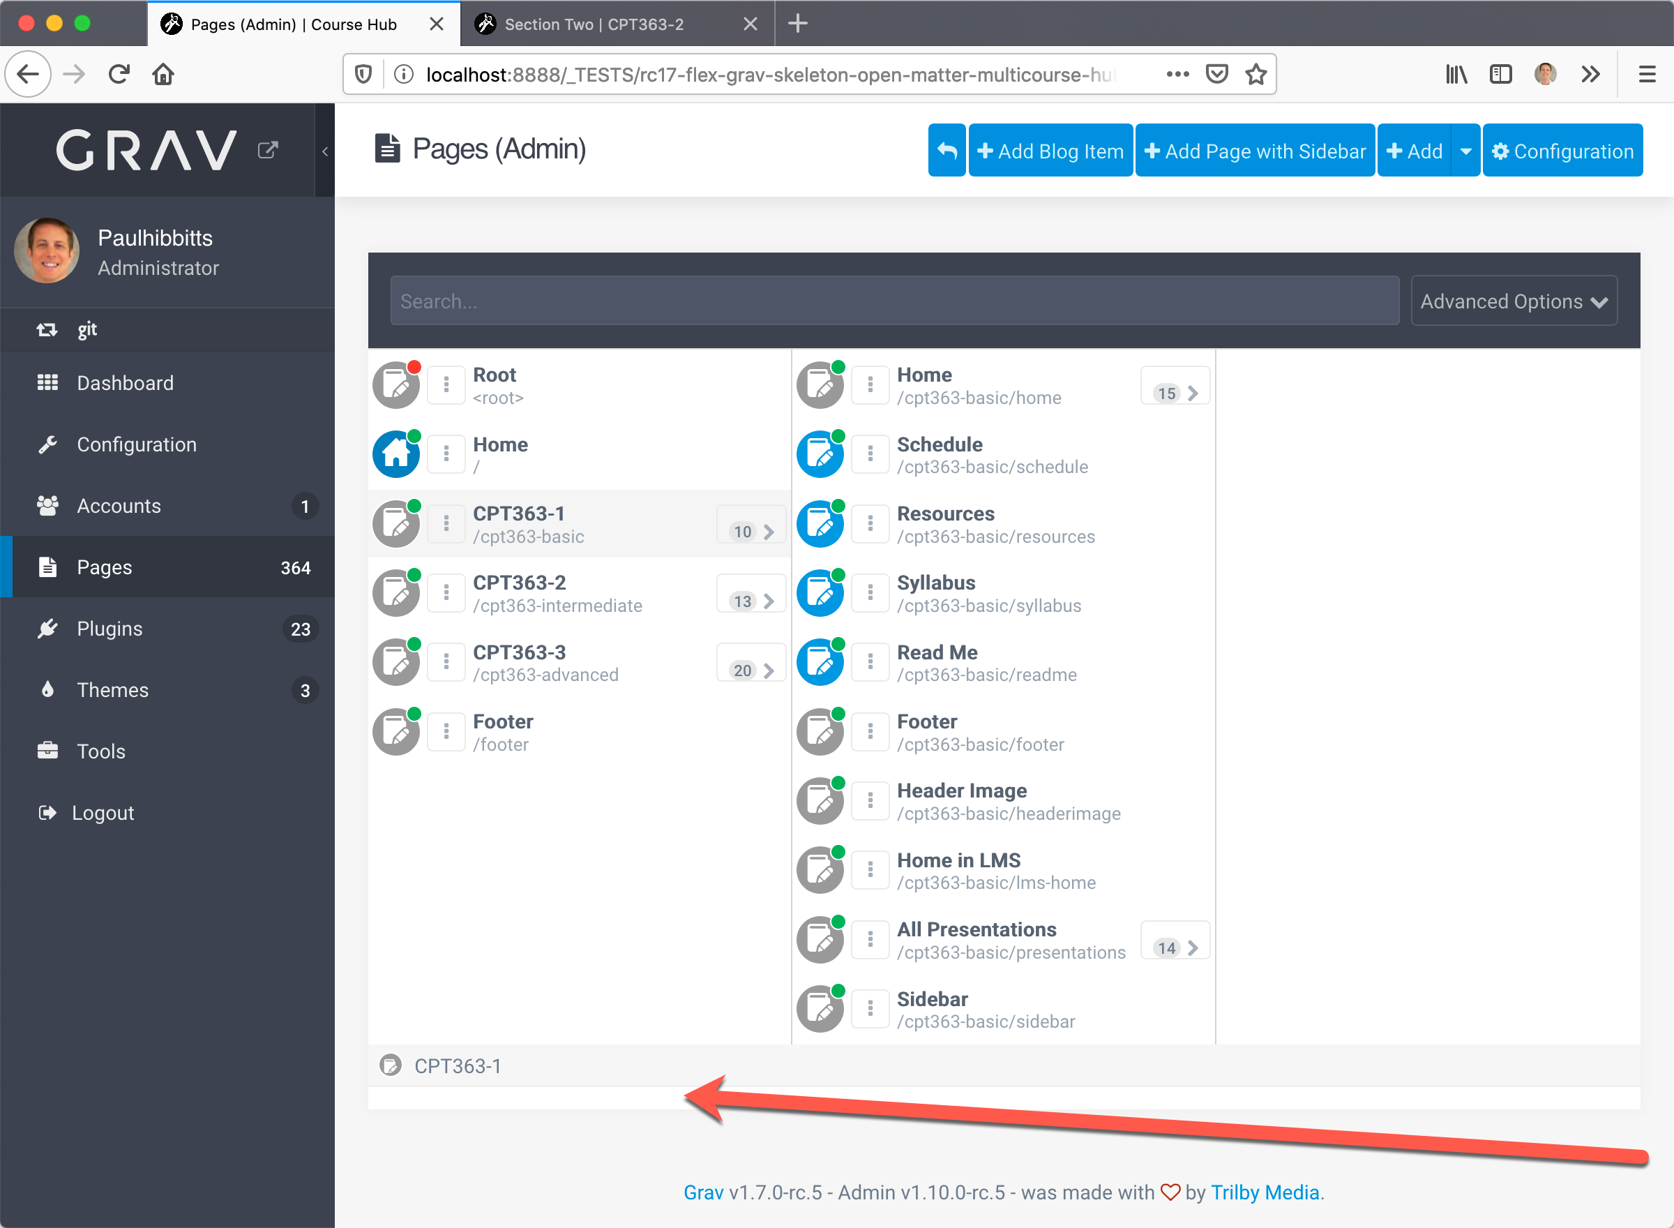The height and width of the screenshot is (1228, 1674).
Task: Open the Dashboard panel in sidebar
Action: pos(125,382)
